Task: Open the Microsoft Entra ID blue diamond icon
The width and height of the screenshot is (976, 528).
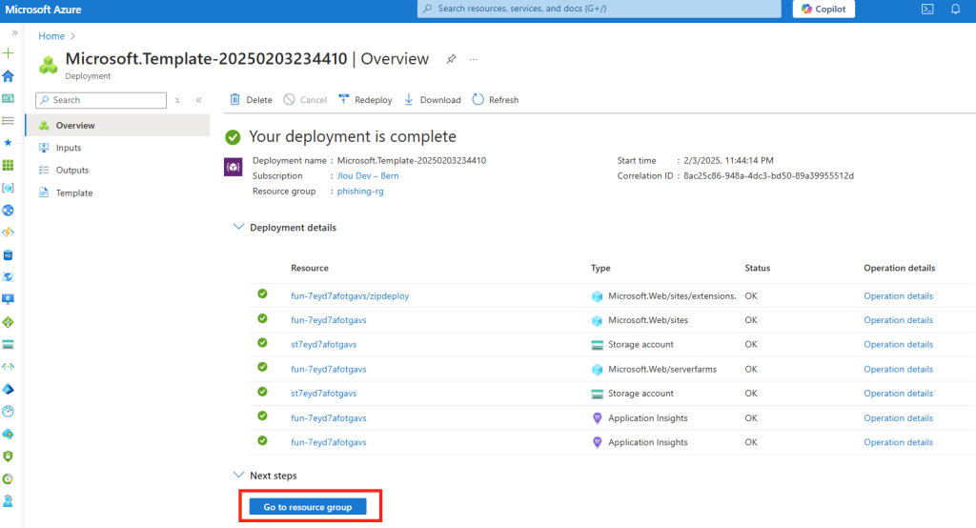Action: point(8,389)
